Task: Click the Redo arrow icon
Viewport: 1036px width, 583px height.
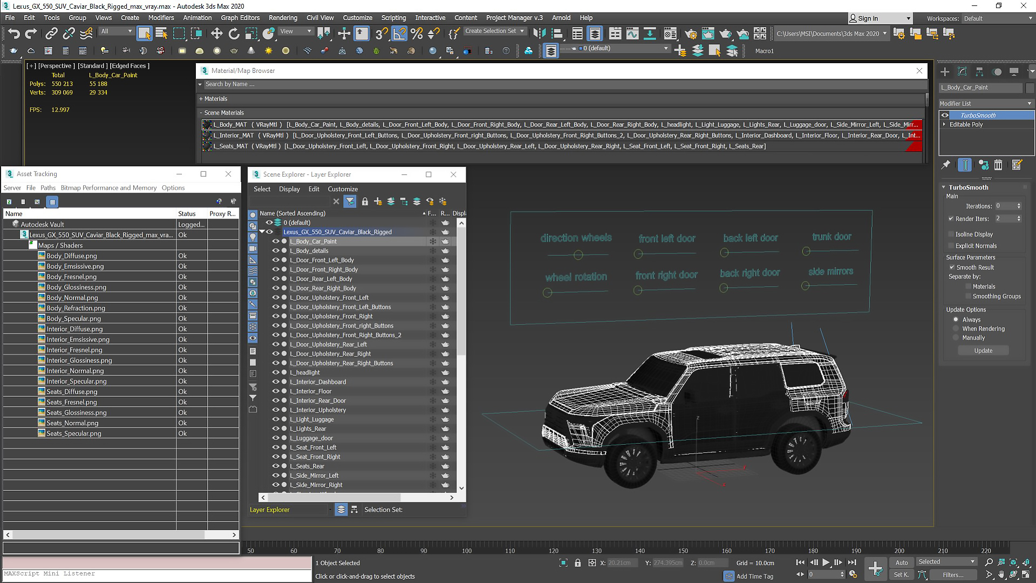Action: [x=31, y=33]
